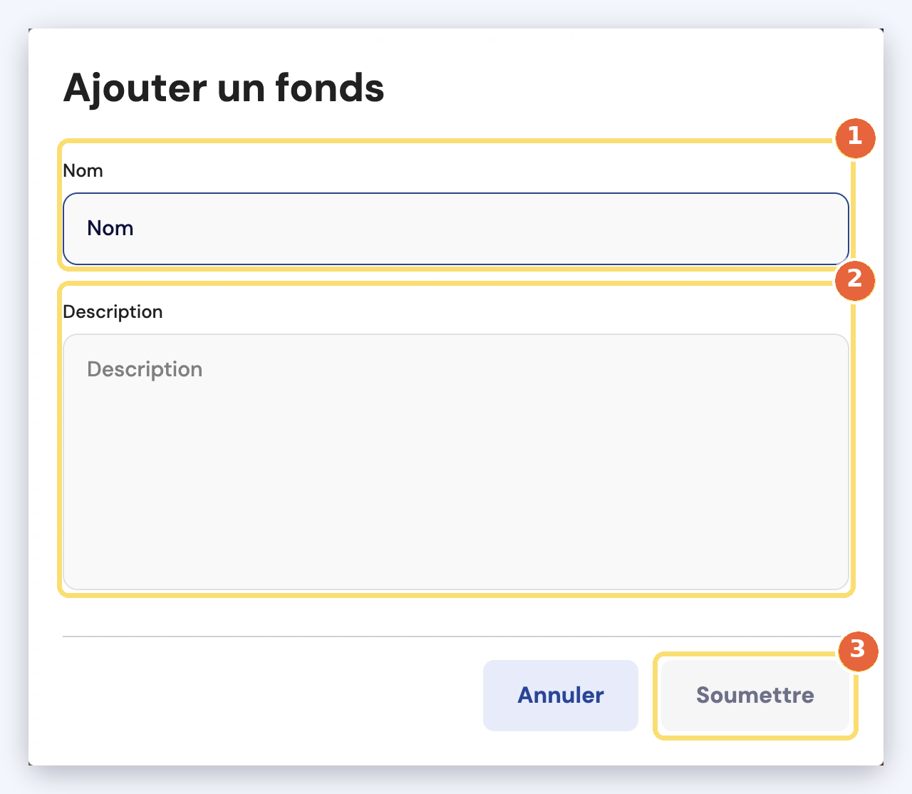Click the orange number 2 badge
Image resolution: width=912 pixels, height=794 pixels.
tap(855, 279)
